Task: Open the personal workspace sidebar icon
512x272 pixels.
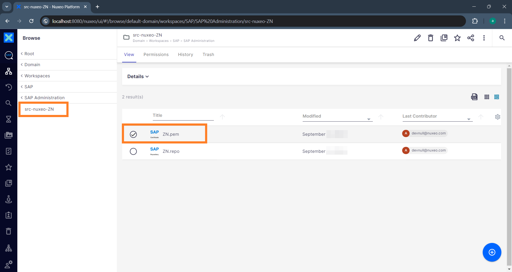Action: point(9,199)
